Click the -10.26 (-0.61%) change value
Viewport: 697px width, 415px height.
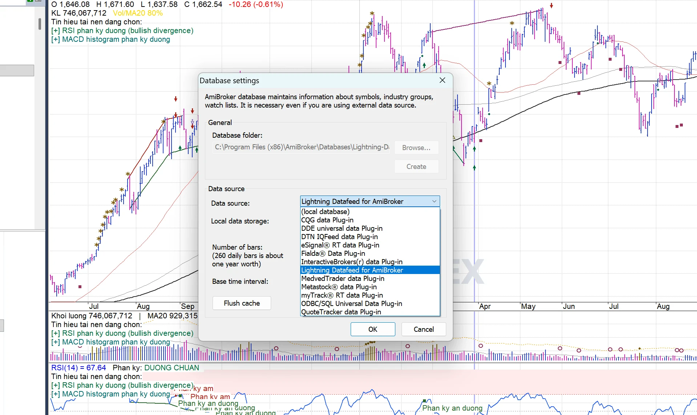pos(256,4)
